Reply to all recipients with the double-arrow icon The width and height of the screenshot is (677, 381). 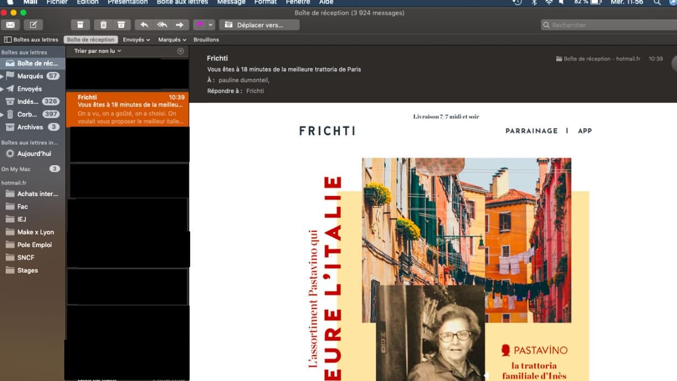coord(162,25)
